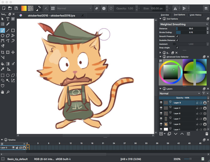Click the gradient swatch in the toolbar
The image size is (210, 162).
(24, 8)
